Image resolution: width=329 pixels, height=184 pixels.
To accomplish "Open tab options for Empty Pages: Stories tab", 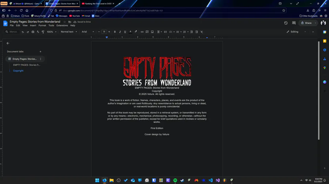I will point(41,59).
